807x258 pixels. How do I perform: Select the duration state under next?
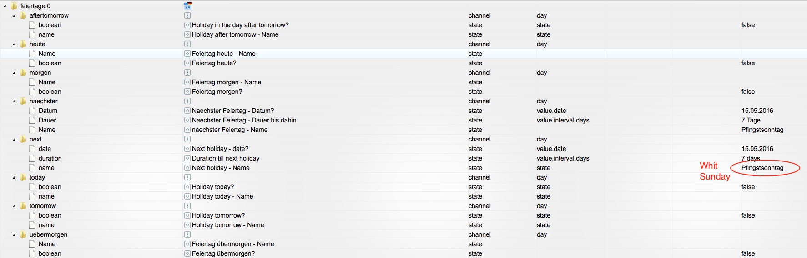pos(50,158)
